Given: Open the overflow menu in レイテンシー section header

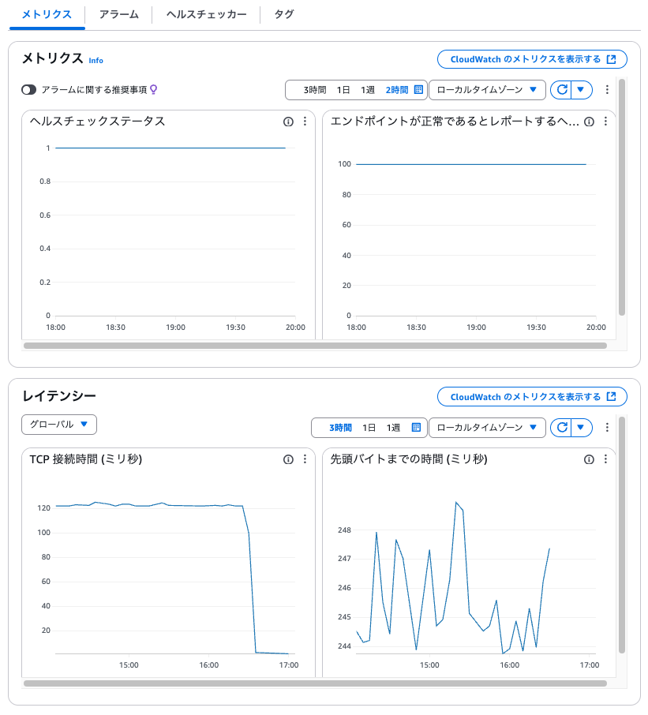Looking at the screenshot, I should click(x=606, y=428).
